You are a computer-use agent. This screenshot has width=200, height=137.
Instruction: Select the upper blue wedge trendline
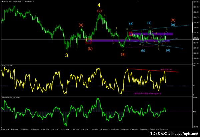pos(161,28)
